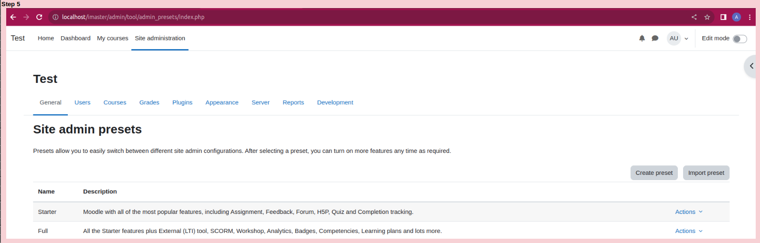Go to Home in the top navigation
The image size is (760, 243).
(x=46, y=38)
